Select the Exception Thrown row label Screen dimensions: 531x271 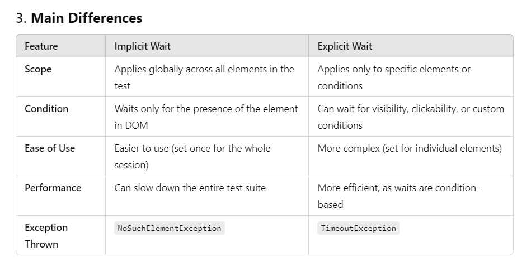(x=46, y=235)
